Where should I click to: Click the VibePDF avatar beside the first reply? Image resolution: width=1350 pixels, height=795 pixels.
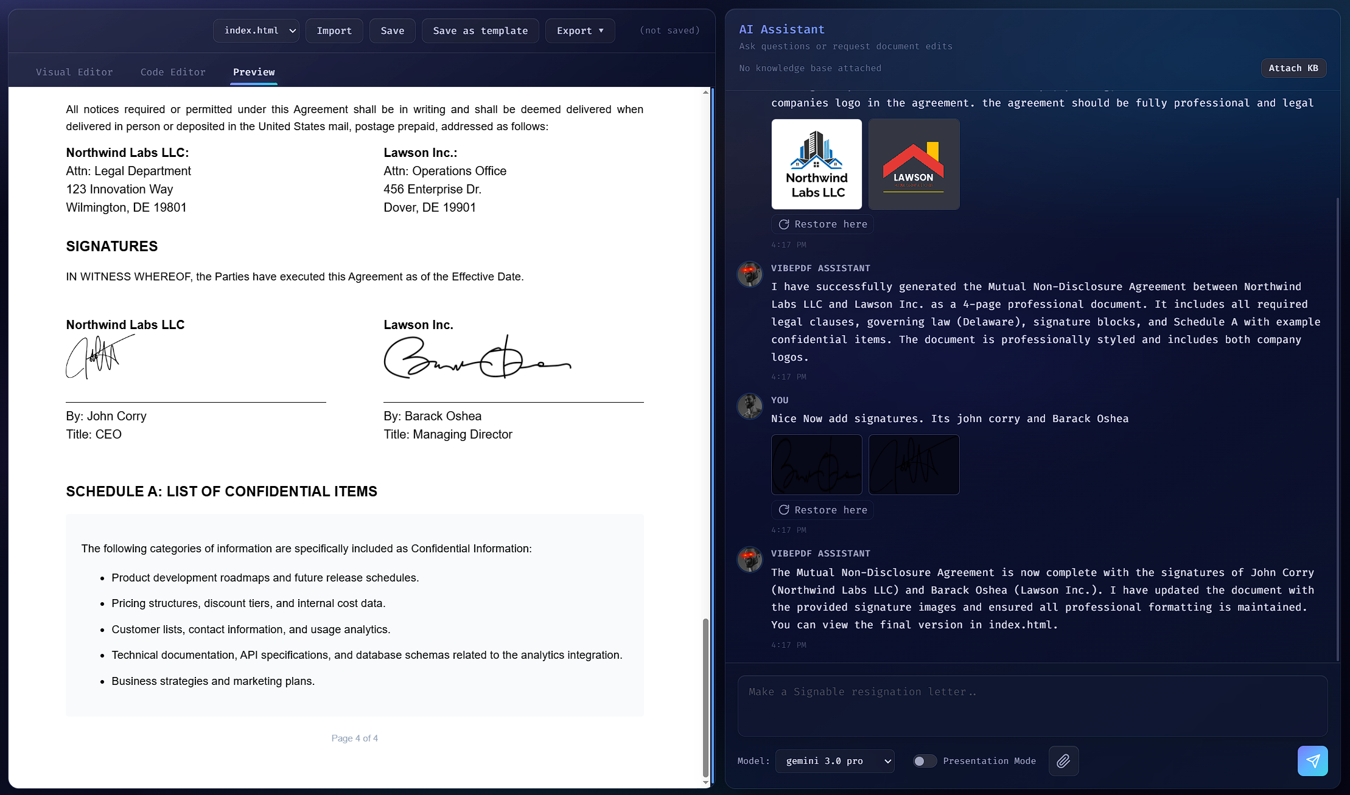pos(750,274)
